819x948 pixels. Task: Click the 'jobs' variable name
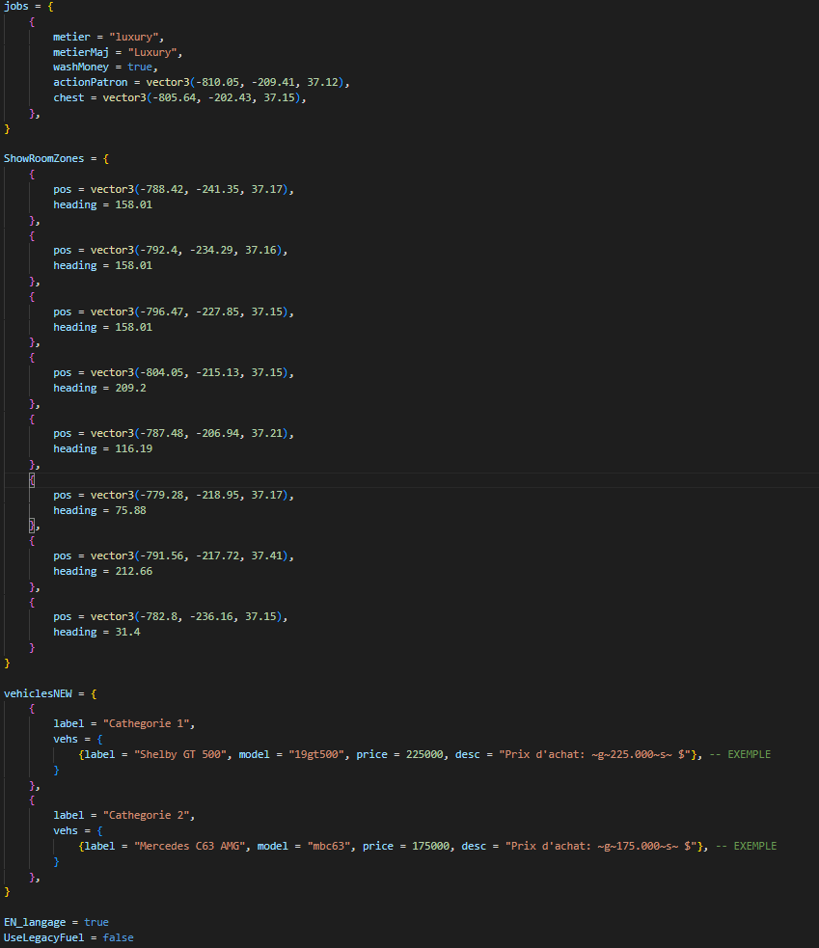15,7
